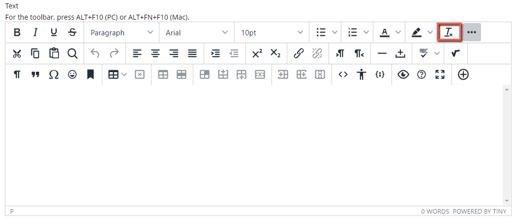Click the Clear formatting icon
This screenshot has width=514, height=218.
click(x=449, y=32)
